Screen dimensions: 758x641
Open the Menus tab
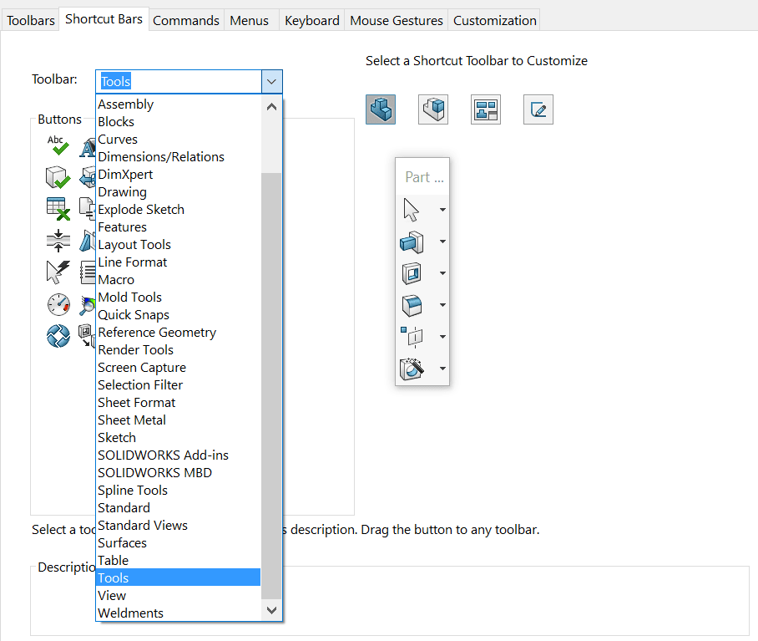click(x=249, y=20)
